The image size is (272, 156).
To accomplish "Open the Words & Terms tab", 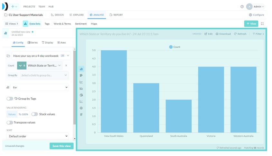I will [x=62, y=24].
